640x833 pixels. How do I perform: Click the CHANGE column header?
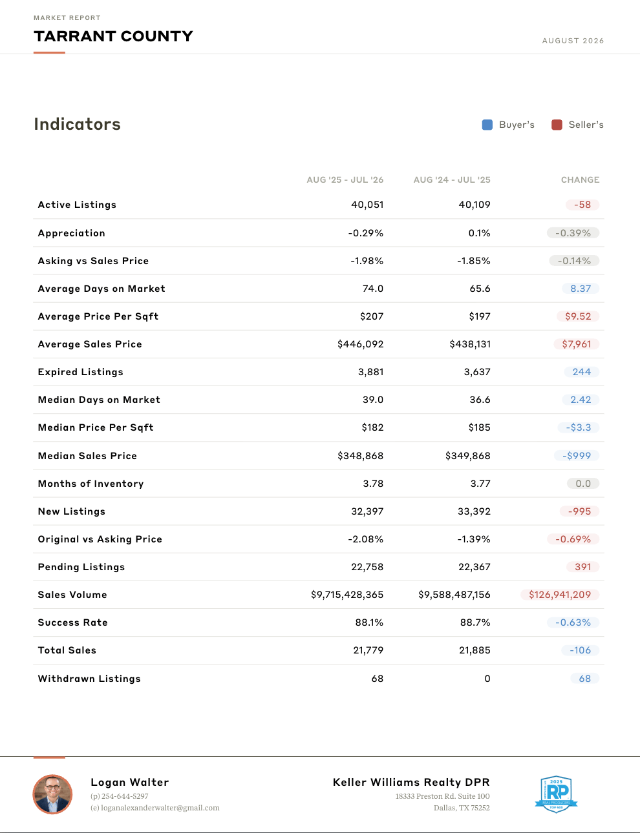tap(580, 180)
